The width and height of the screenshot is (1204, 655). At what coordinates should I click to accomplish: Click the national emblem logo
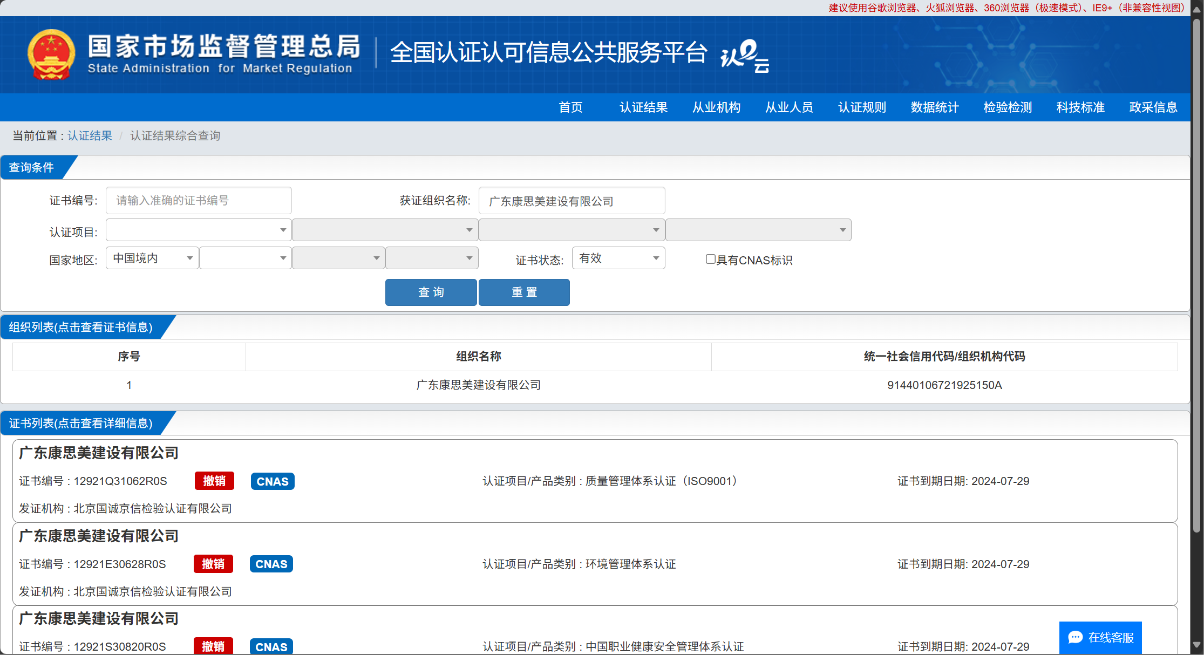51,54
